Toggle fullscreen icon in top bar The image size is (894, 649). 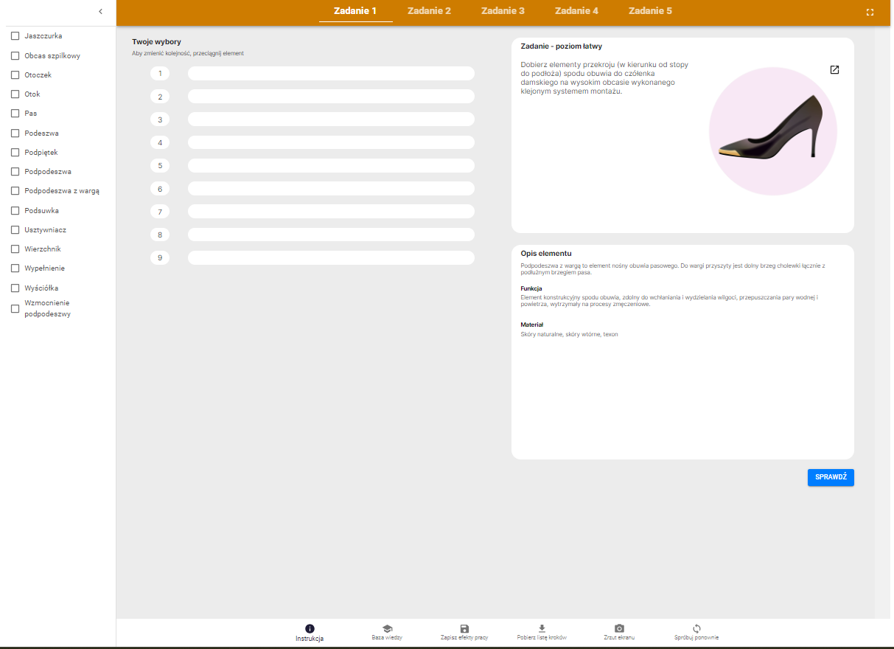pyautogui.click(x=870, y=13)
